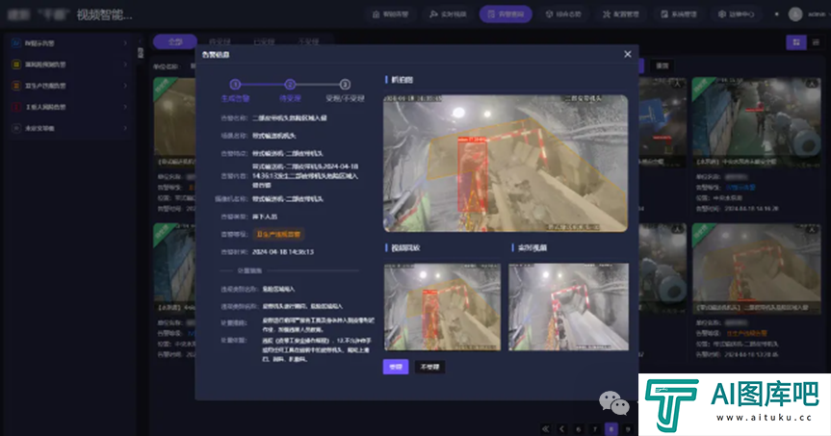Image resolution: width=831 pixels, height=436 pixels.
Task: Open the video playback thumbnail in dialog
Action: coord(442,307)
